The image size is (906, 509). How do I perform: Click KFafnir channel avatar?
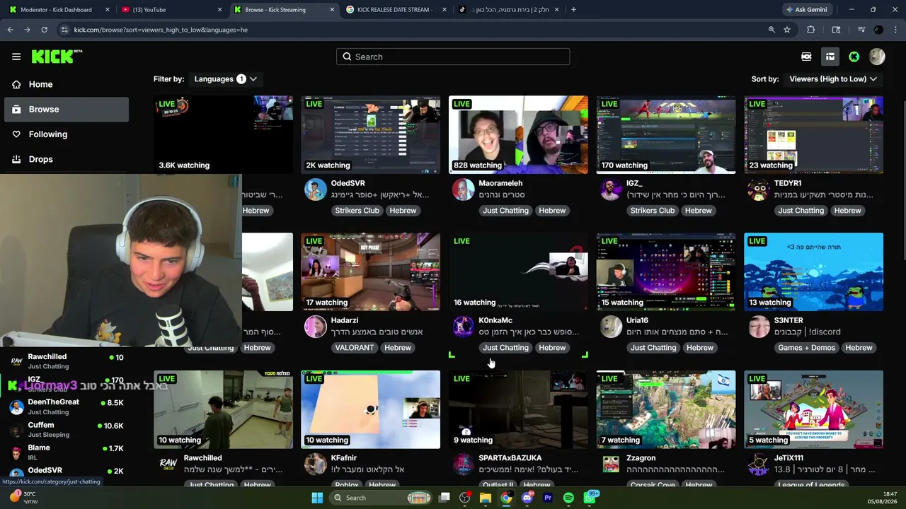(x=316, y=464)
